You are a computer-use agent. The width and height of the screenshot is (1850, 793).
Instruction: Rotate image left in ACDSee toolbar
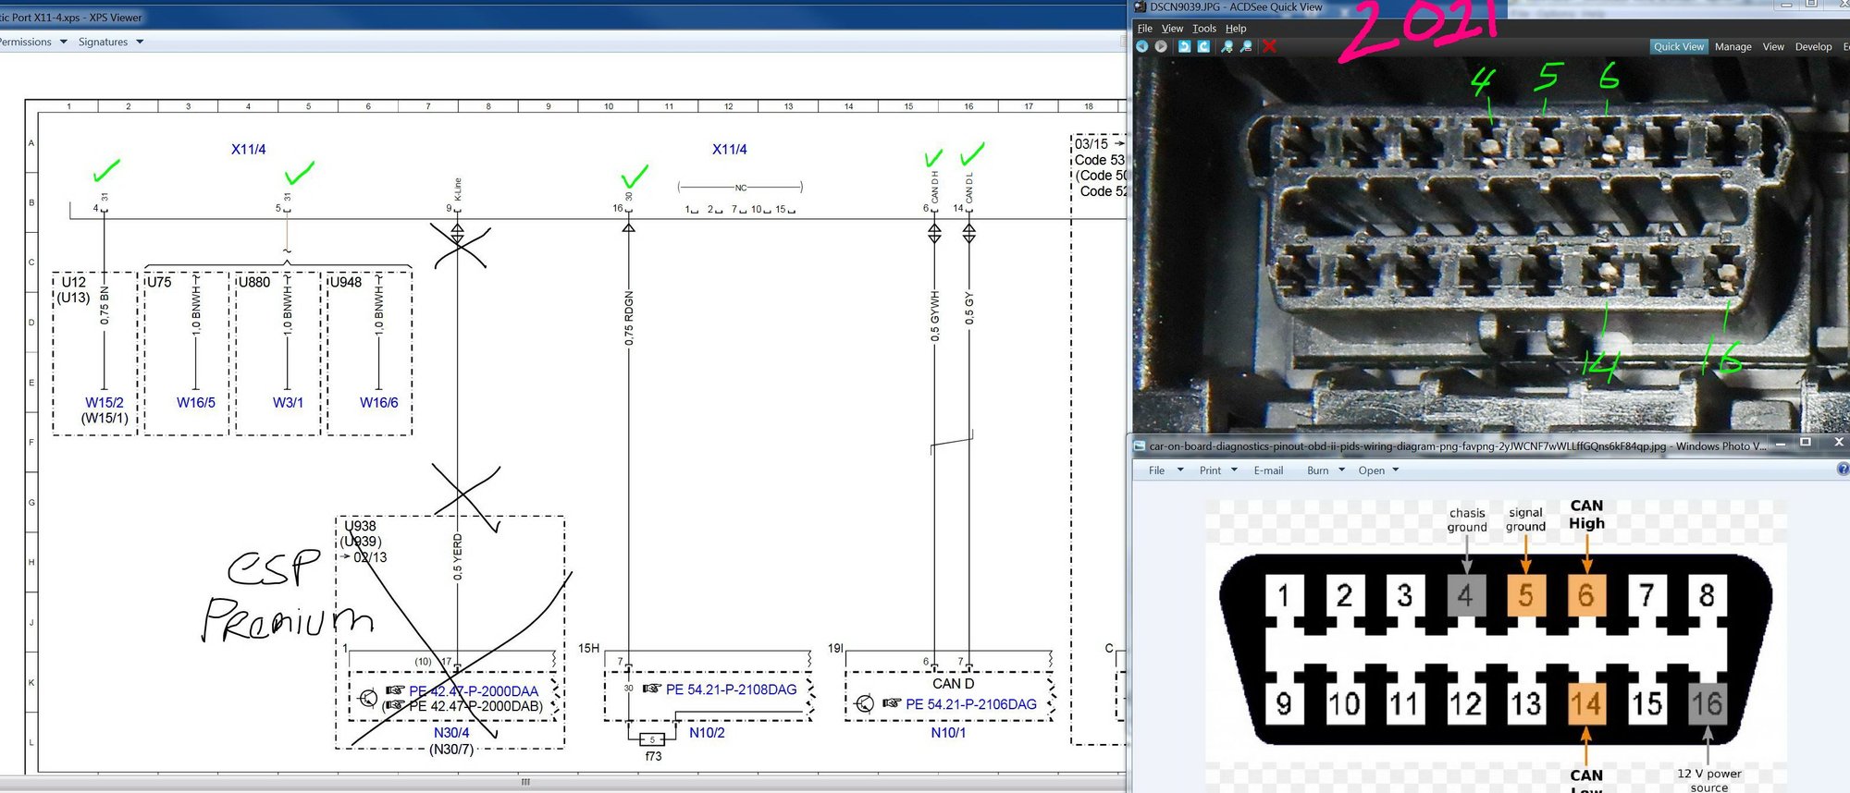[1184, 46]
